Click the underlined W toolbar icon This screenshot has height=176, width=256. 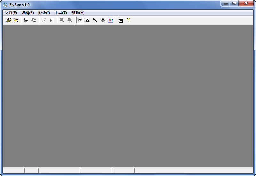88,20
